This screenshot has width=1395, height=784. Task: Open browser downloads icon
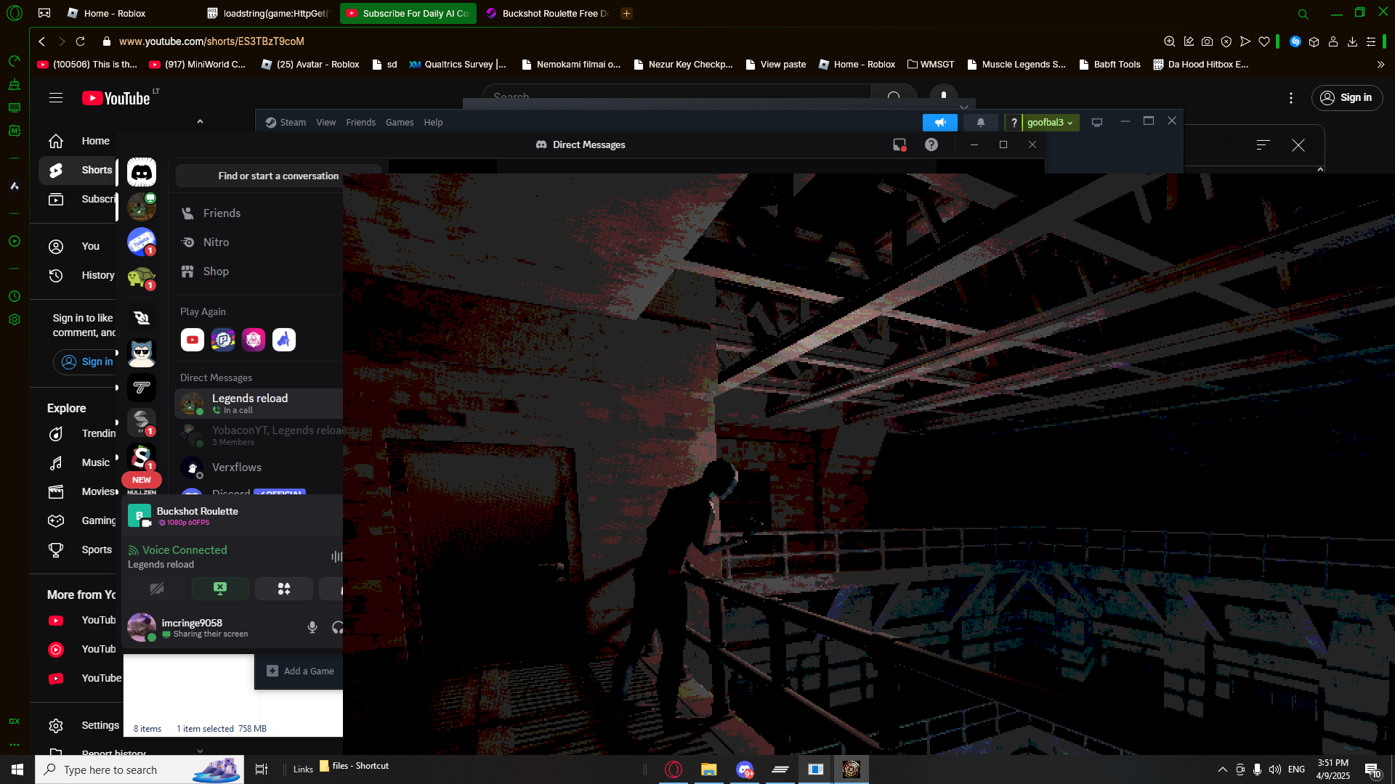click(1352, 41)
